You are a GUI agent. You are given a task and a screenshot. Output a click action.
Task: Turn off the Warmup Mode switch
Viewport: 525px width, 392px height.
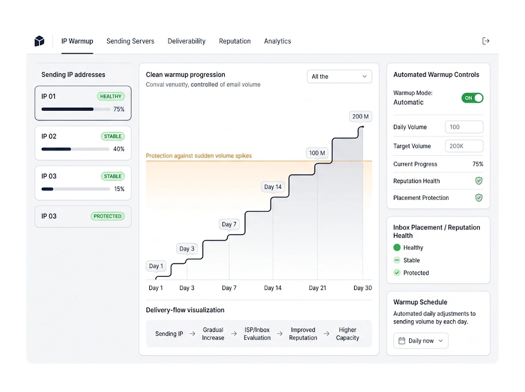tap(472, 98)
